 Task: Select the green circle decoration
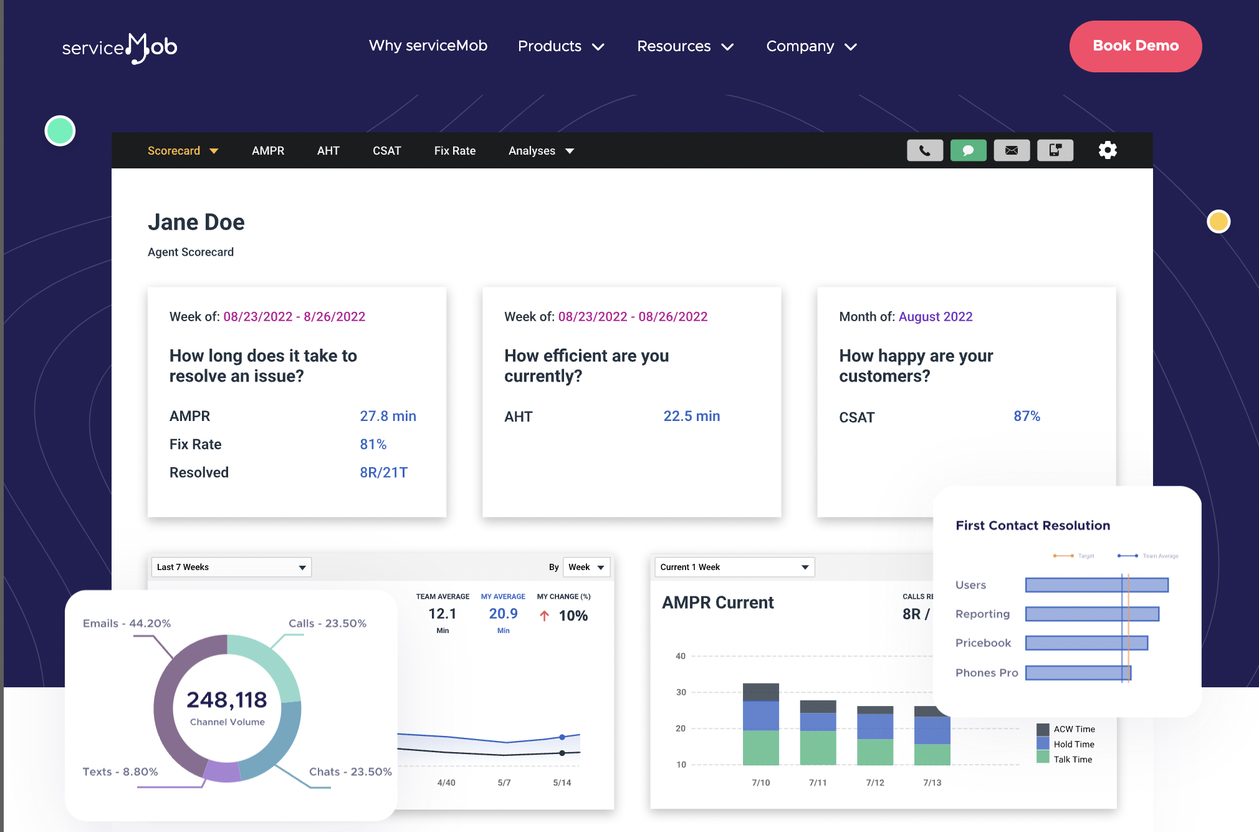tap(60, 131)
